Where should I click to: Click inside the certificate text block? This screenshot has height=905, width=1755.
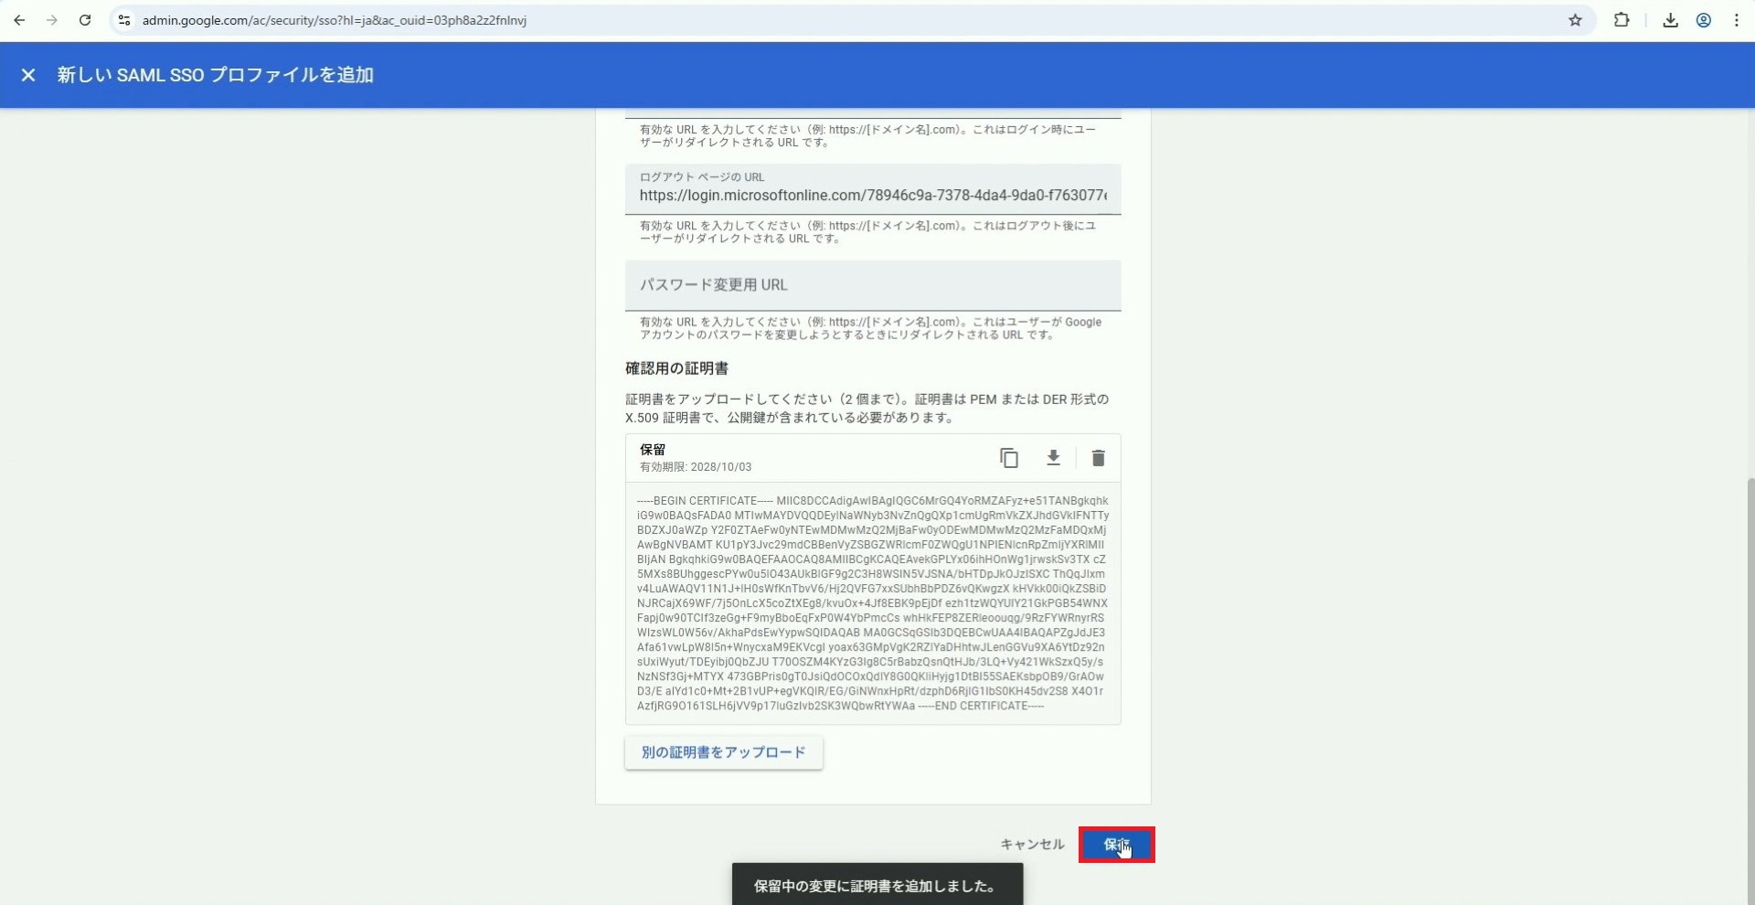(x=872, y=603)
